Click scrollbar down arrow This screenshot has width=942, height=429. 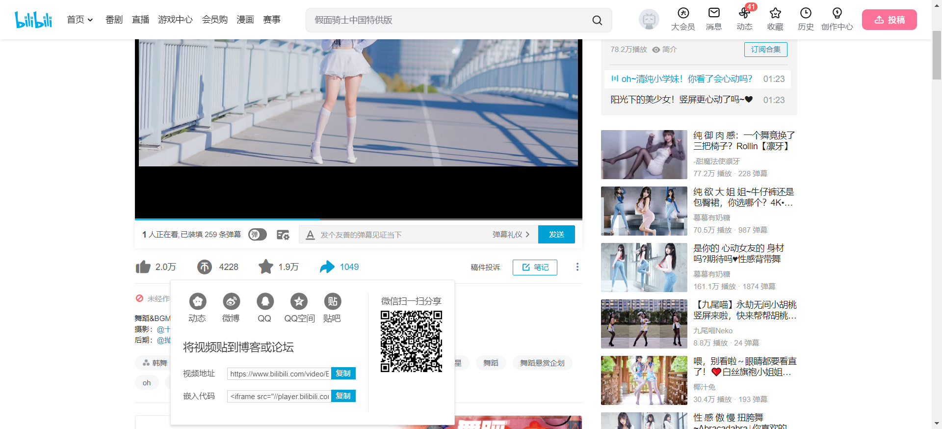pyautogui.click(x=937, y=424)
